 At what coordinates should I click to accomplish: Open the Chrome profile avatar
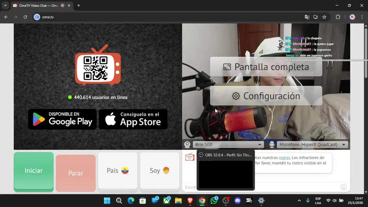coord(352,17)
